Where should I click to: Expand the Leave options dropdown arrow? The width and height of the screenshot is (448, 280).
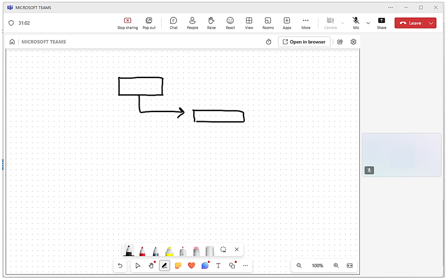(431, 23)
